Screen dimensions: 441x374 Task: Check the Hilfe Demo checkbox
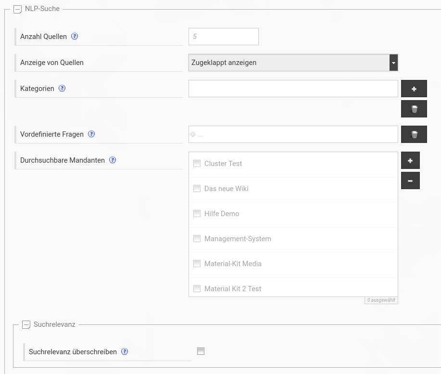tap(197, 214)
